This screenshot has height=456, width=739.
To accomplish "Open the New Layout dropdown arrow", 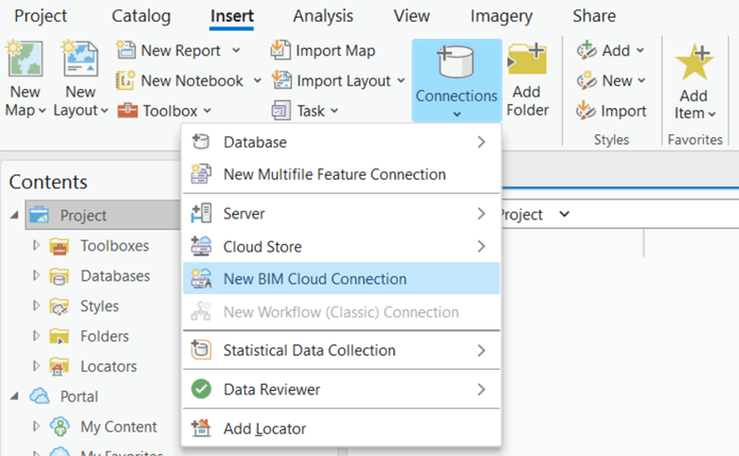I will pyautogui.click(x=104, y=111).
